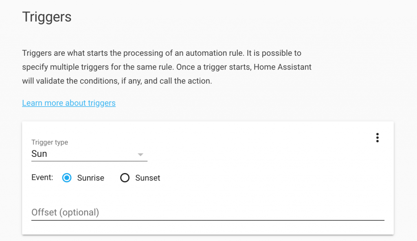Viewport: 417px width, 241px height.
Task: Select the Sunrise radio button
Action: 67,177
